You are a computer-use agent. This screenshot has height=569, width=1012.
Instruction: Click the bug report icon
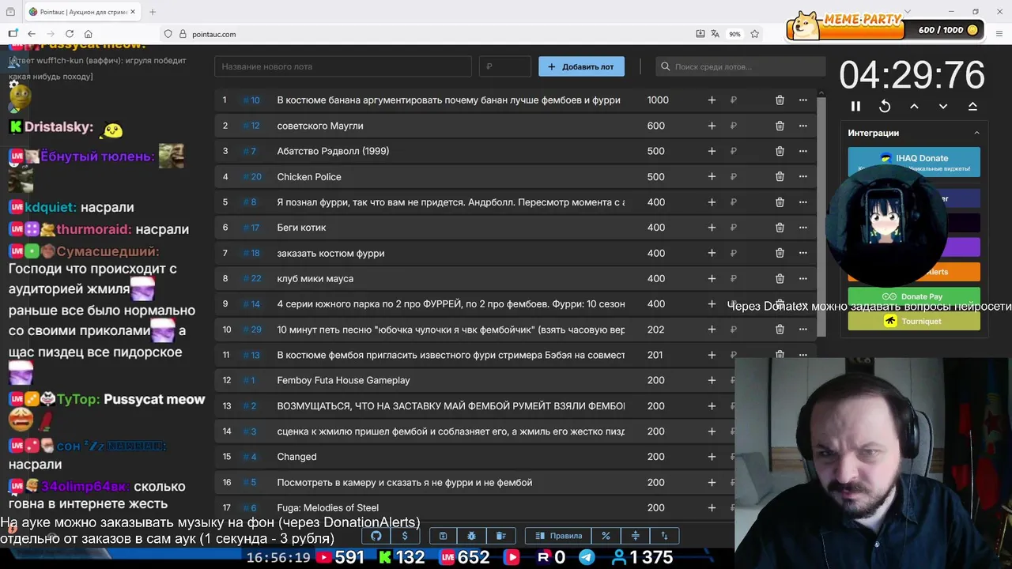click(471, 536)
